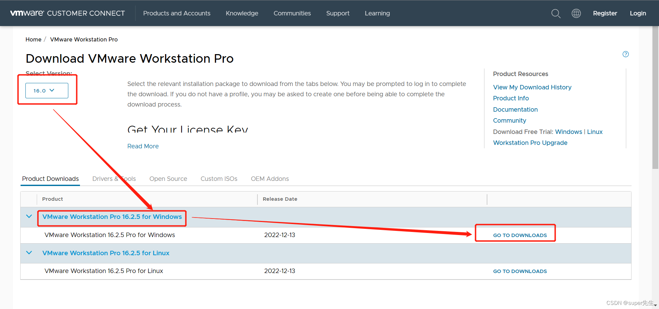
Task: Click VMware Workstation Pro 16.2.5 for Linux heading
Action: click(x=106, y=253)
